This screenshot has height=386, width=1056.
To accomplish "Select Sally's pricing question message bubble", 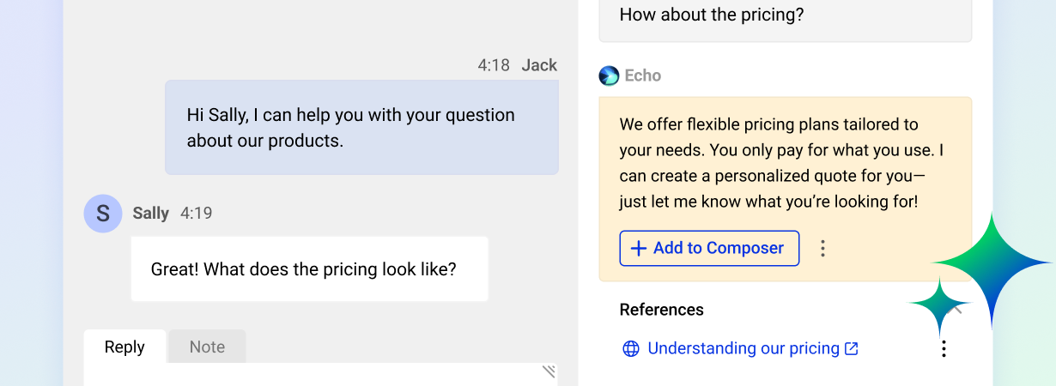I will coord(309,269).
